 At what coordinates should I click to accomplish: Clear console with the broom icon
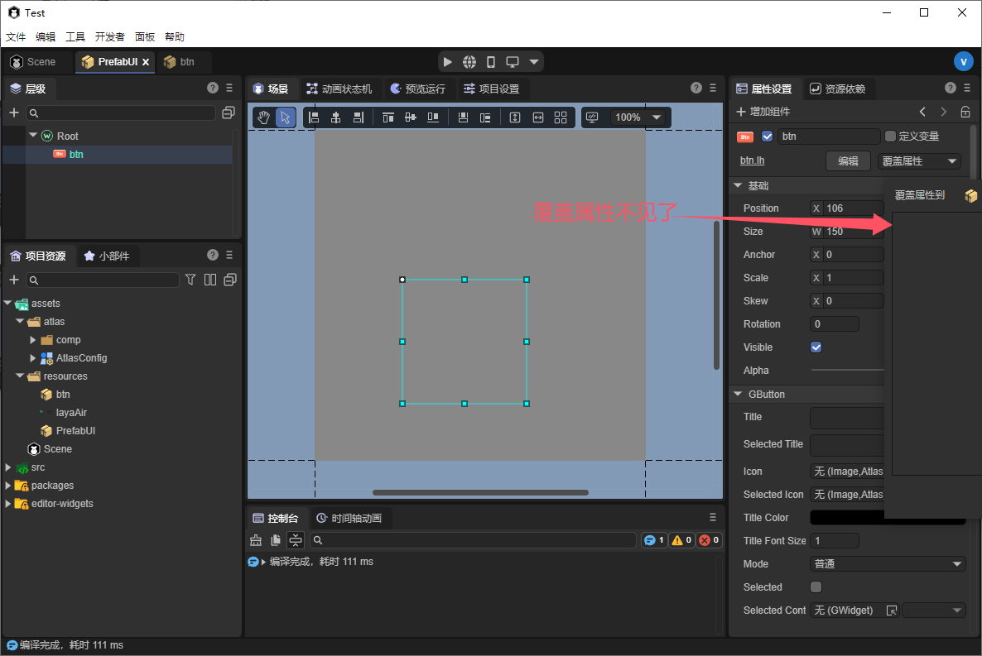[255, 540]
